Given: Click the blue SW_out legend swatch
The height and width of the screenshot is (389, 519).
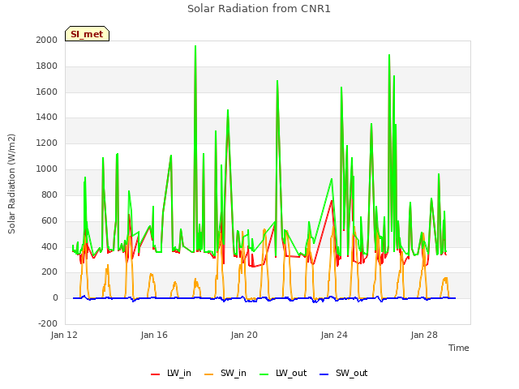Looking at the screenshot, I should coord(324,374).
